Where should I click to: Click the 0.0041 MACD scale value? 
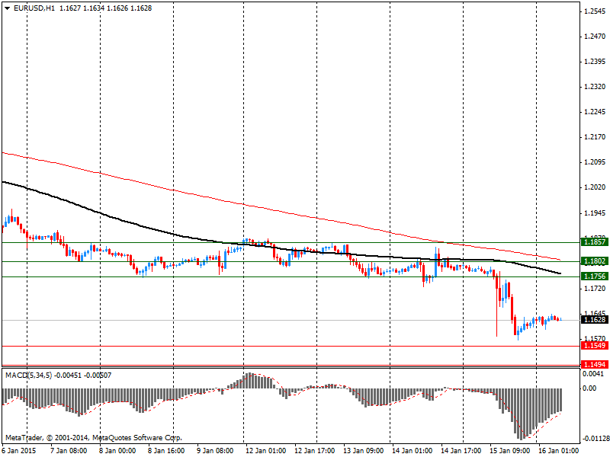593,374
